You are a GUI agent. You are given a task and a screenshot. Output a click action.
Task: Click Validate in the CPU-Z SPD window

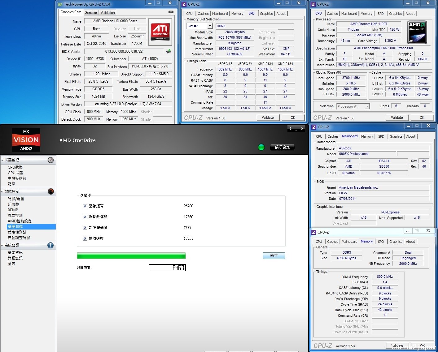(x=268, y=118)
